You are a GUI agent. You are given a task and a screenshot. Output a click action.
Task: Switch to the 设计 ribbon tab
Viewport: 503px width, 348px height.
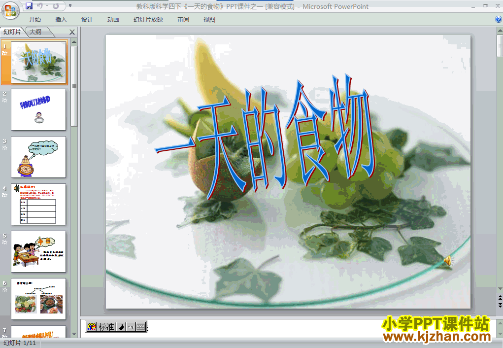[87, 20]
